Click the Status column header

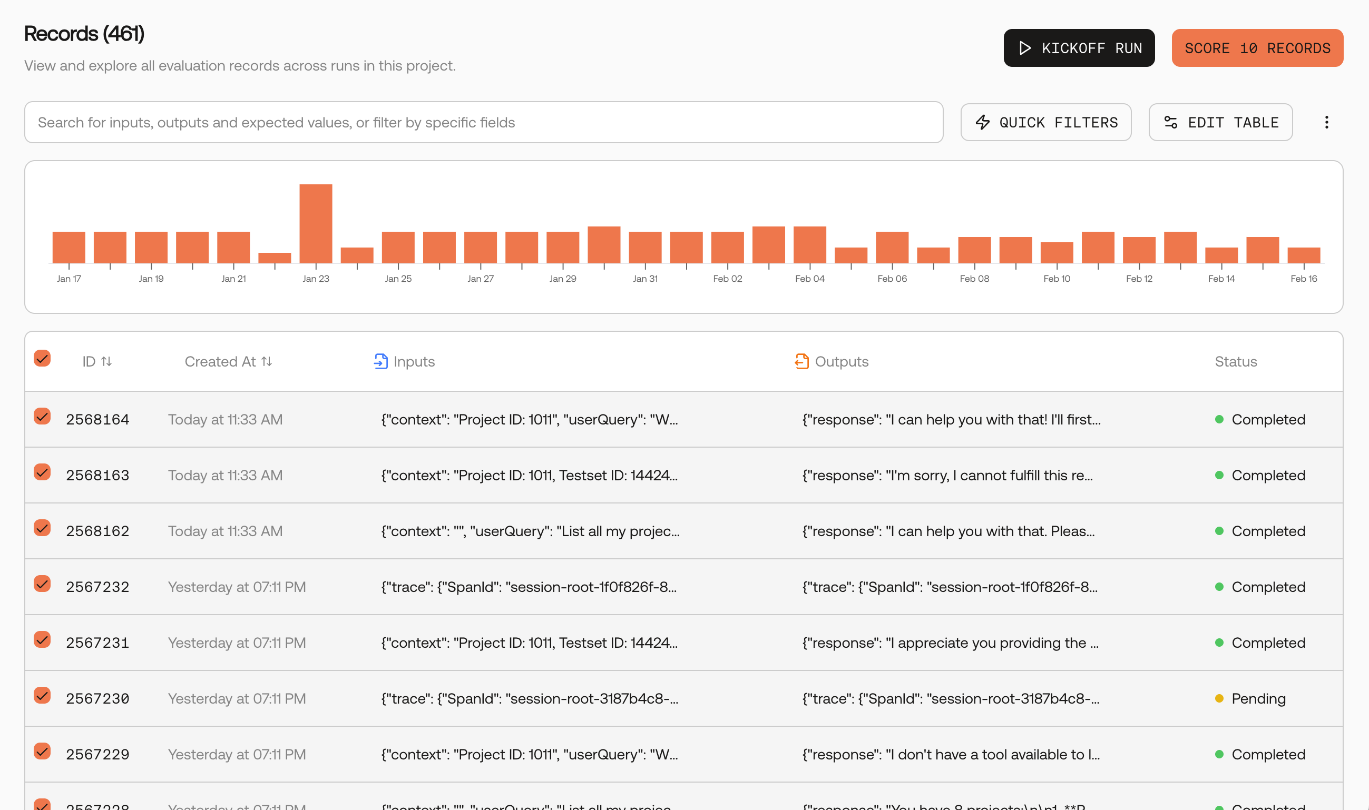click(1235, 361)
